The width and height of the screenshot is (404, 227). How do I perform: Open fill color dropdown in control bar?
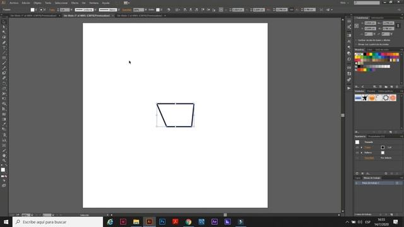click(x=36, y=10)
